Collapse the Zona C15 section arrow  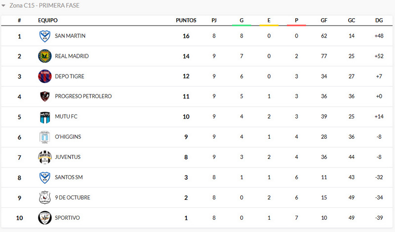pos(4,6)
